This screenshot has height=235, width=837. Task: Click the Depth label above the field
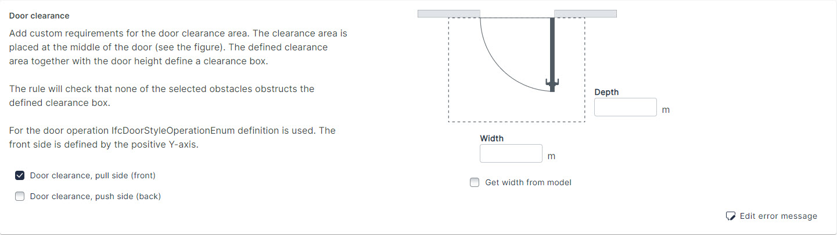click(x=606, y=92)
